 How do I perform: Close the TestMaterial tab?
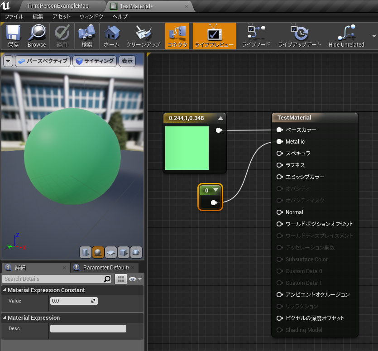(x=187, y=6)
